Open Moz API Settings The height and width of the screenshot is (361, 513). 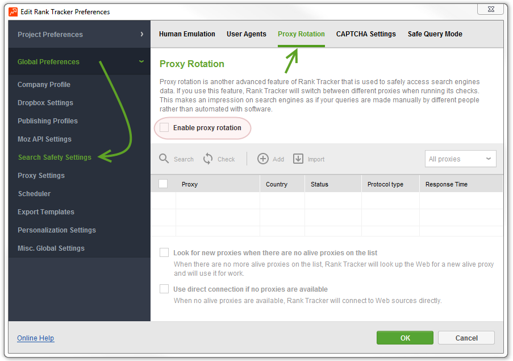click(x=44, y=139)
